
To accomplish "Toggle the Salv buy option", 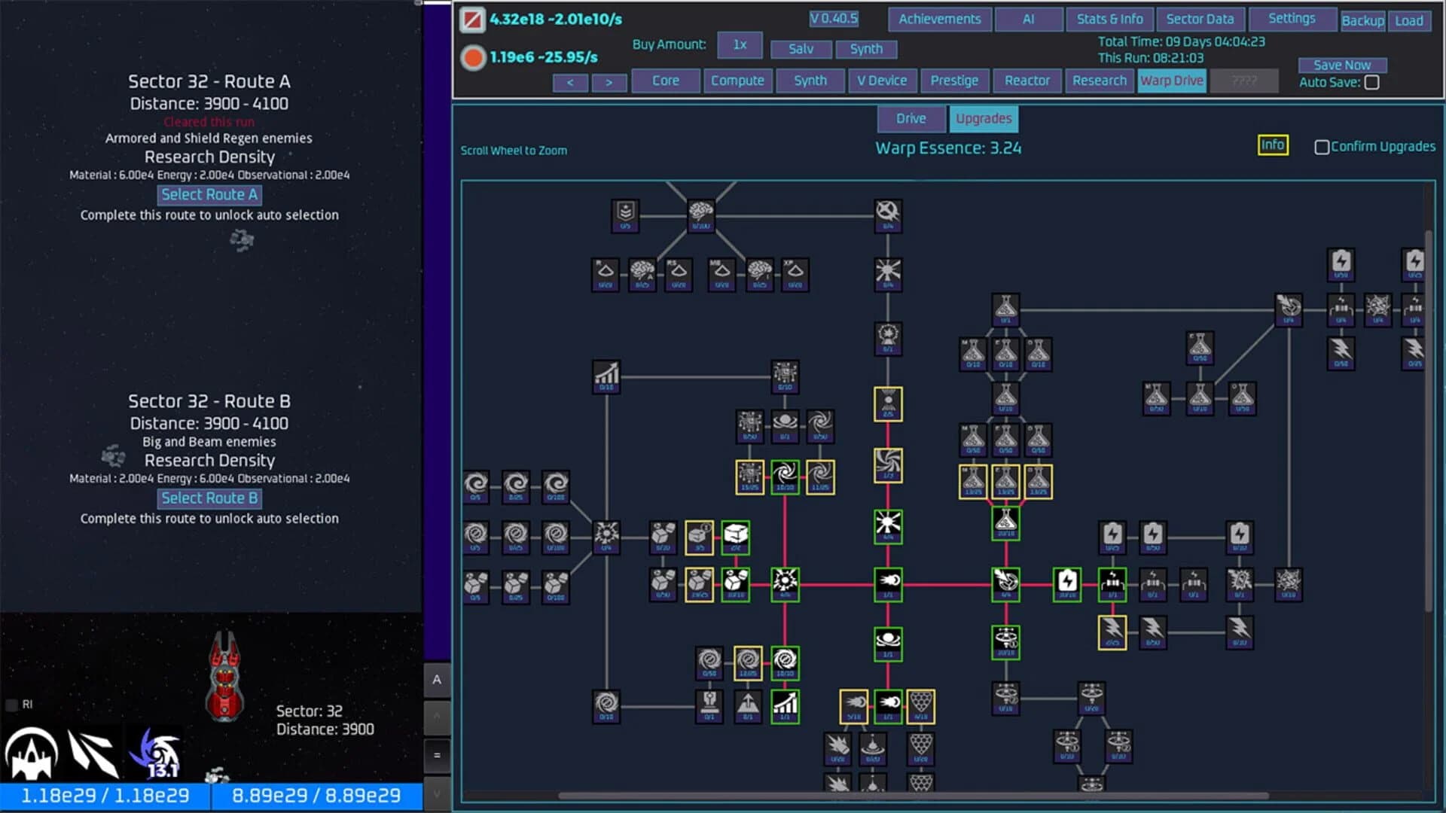I will [801, 49].
